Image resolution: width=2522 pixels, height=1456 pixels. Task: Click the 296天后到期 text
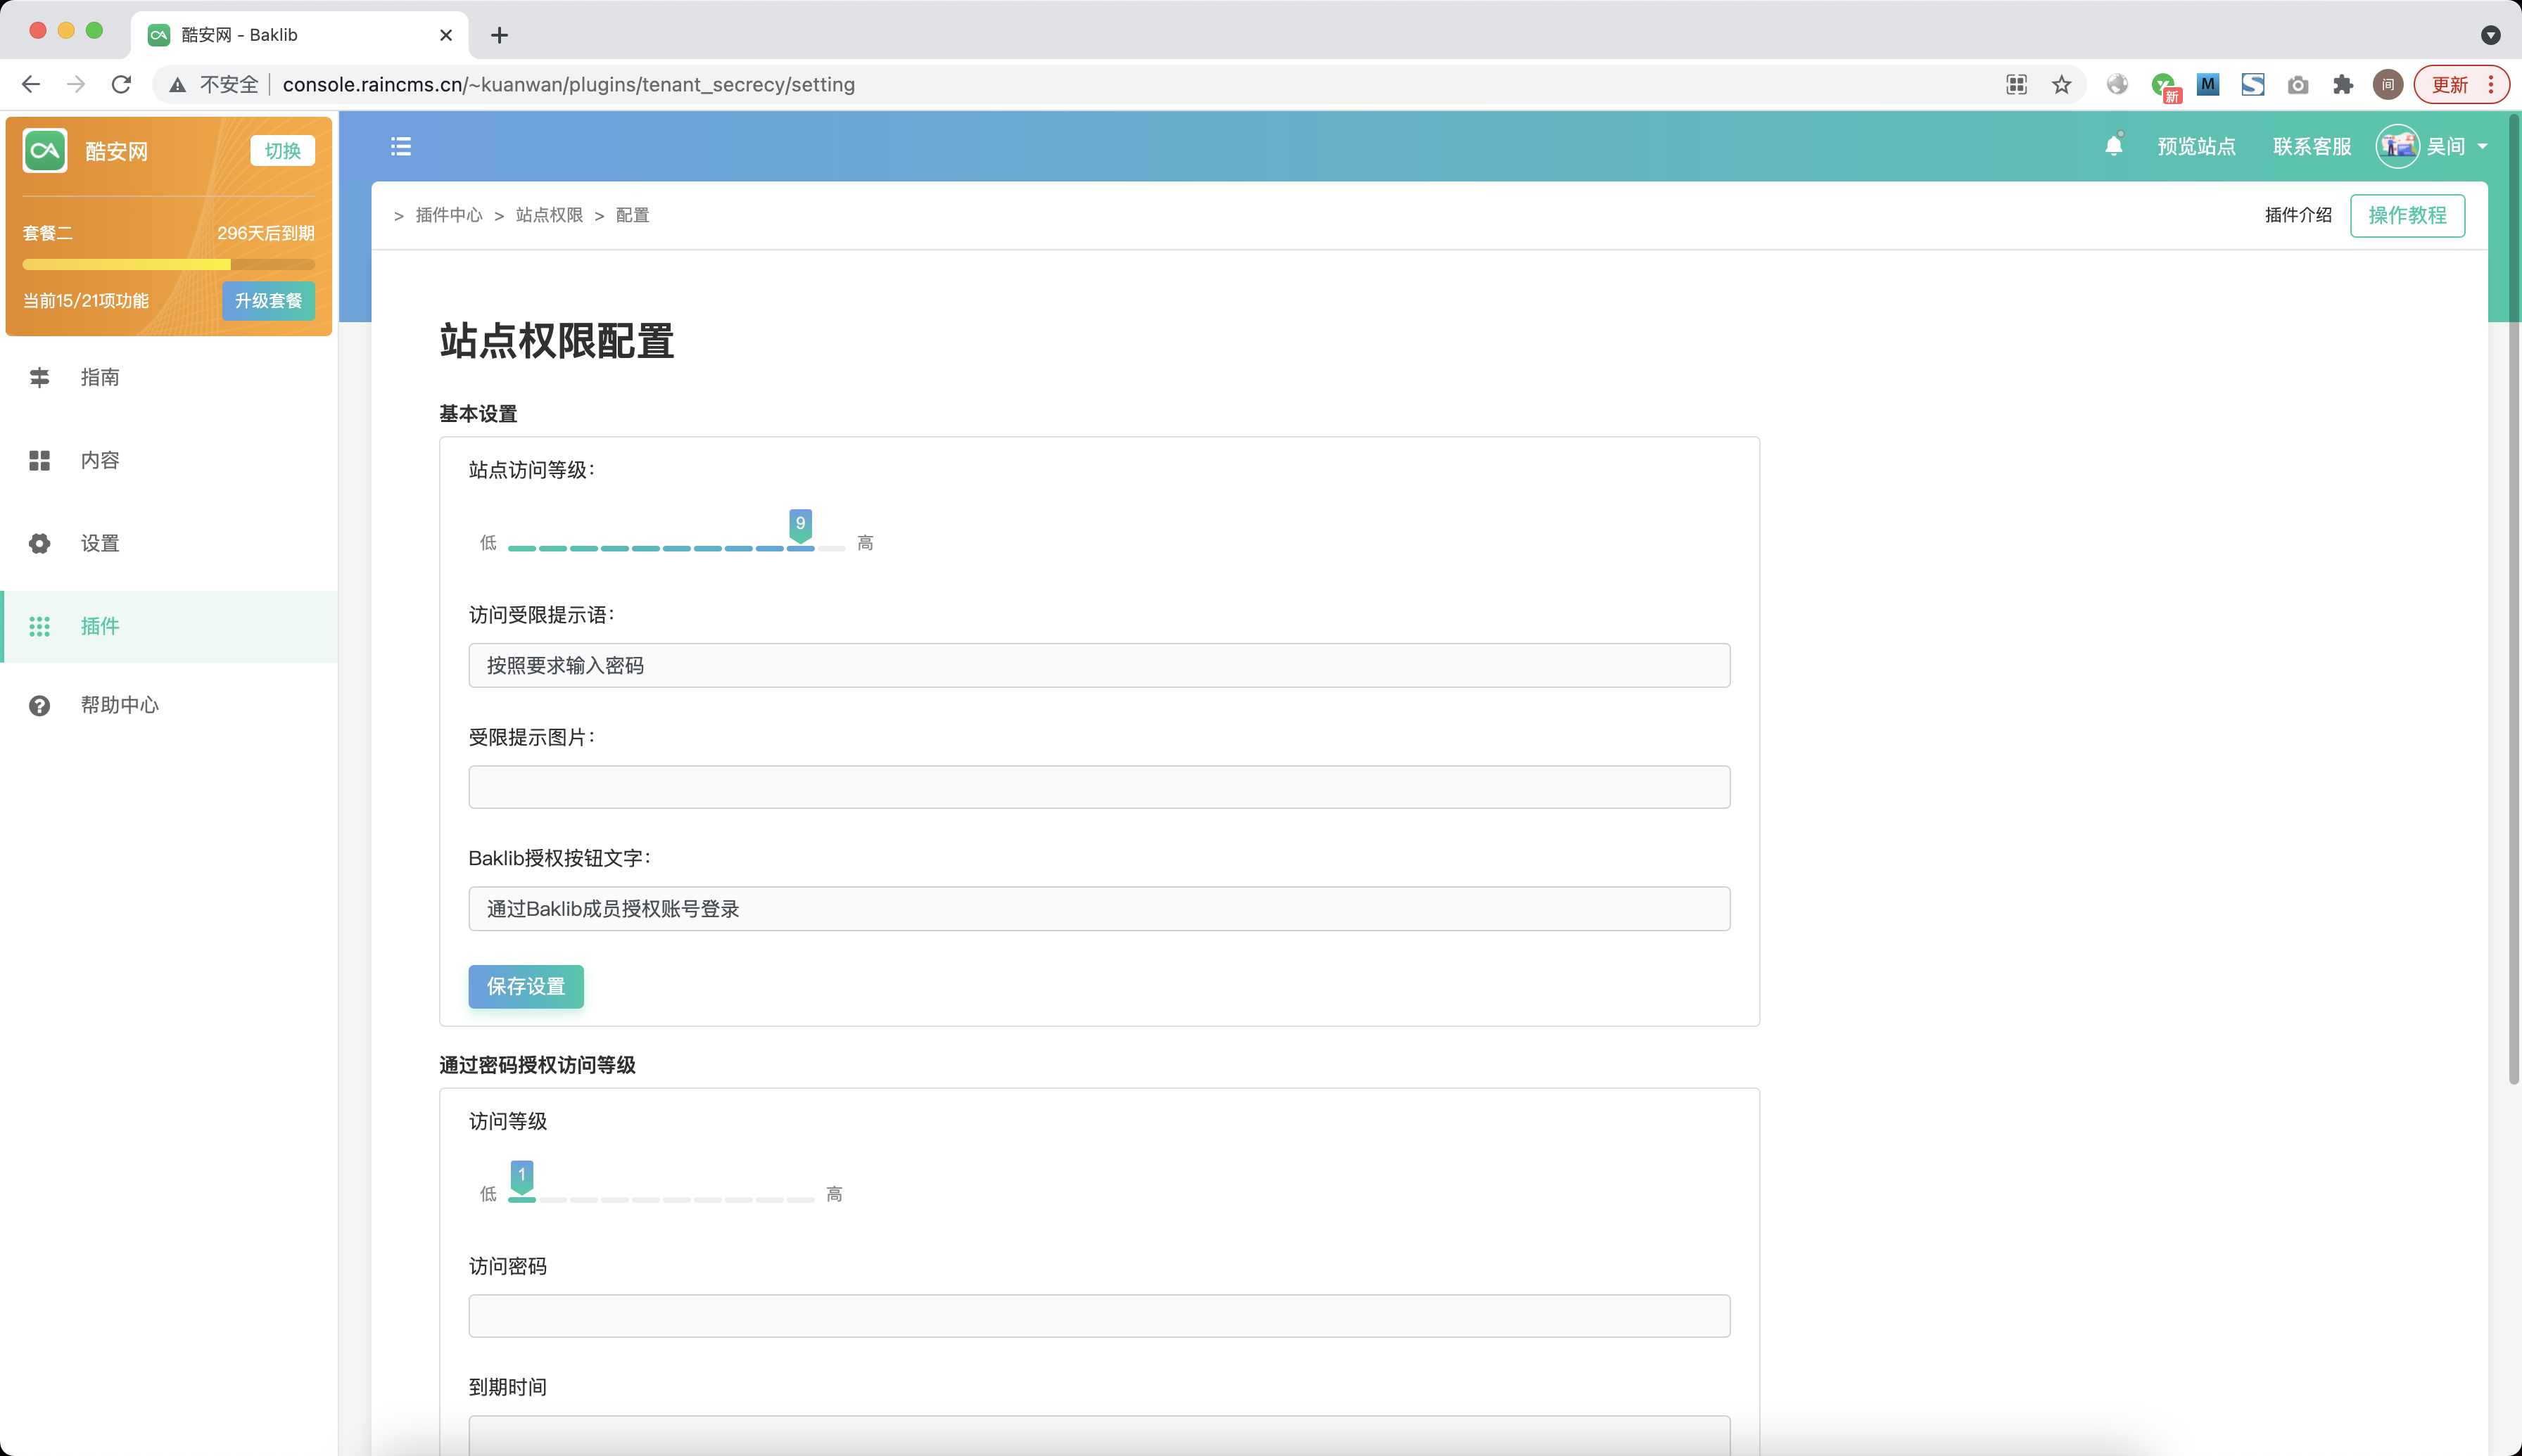[x=265, y=233]
